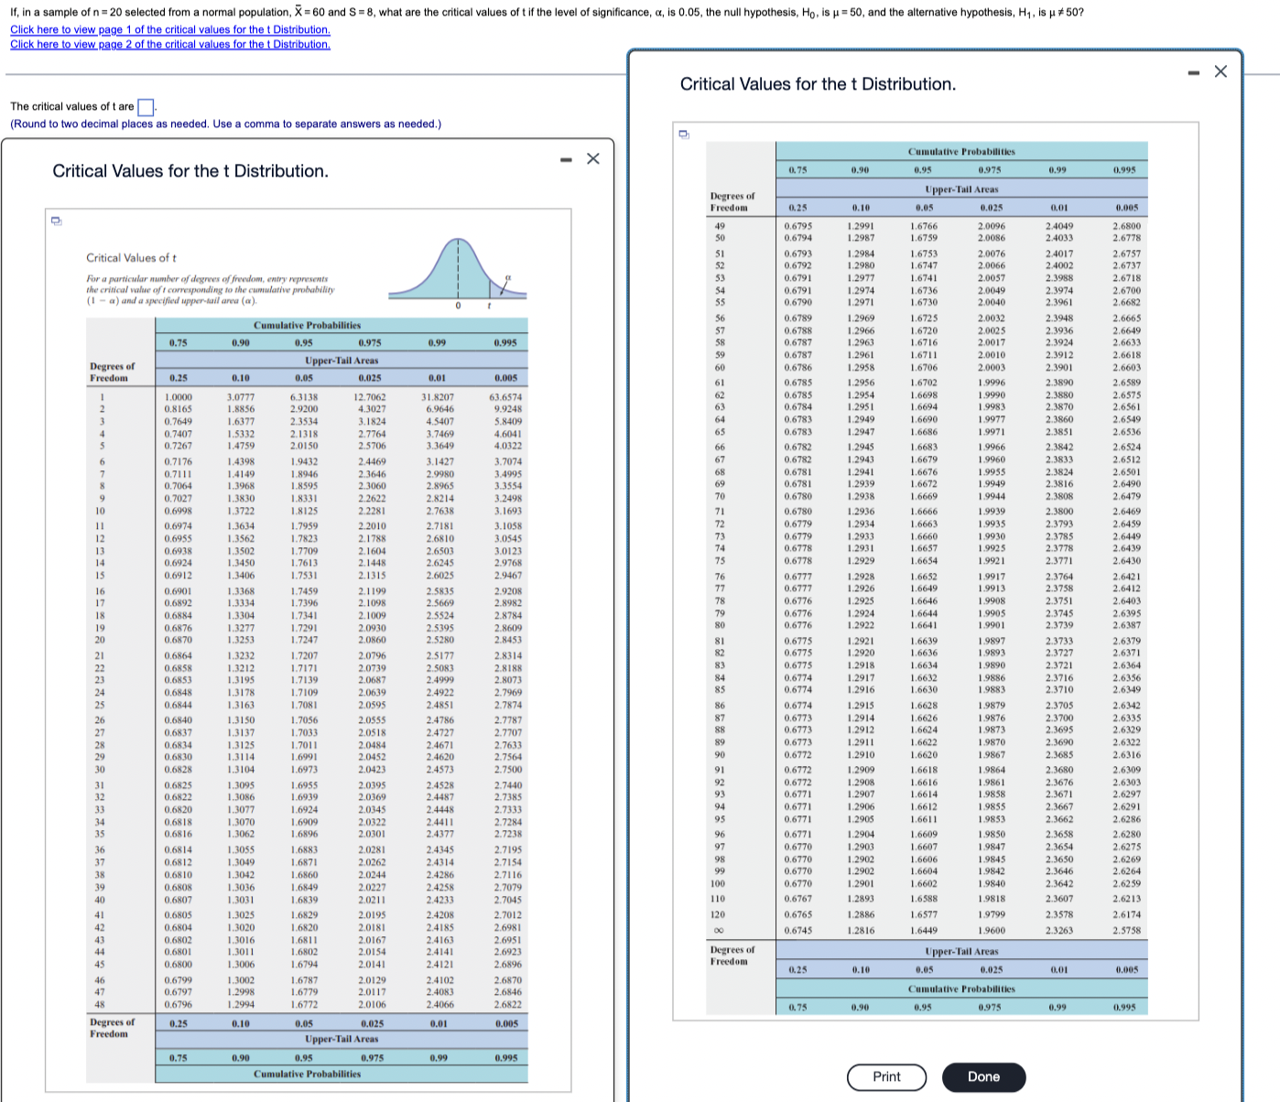1280x1102 pixels.
Task: Select value 1.9901 in the df 80 row
Action: click(992, 625)
